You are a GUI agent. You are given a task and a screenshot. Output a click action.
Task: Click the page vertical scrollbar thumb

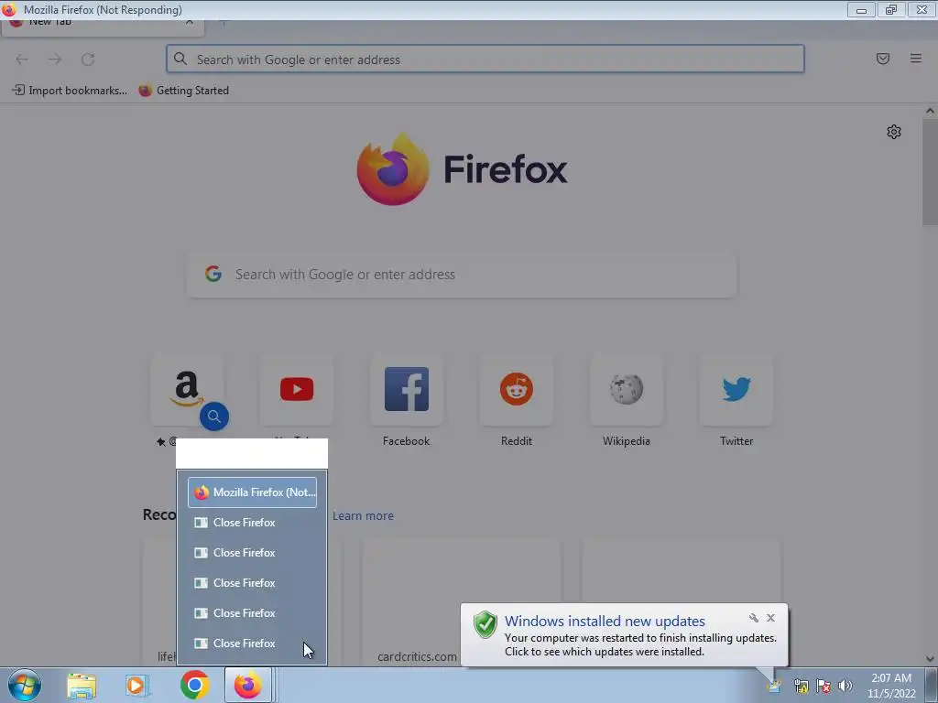(x=931, y=172)
